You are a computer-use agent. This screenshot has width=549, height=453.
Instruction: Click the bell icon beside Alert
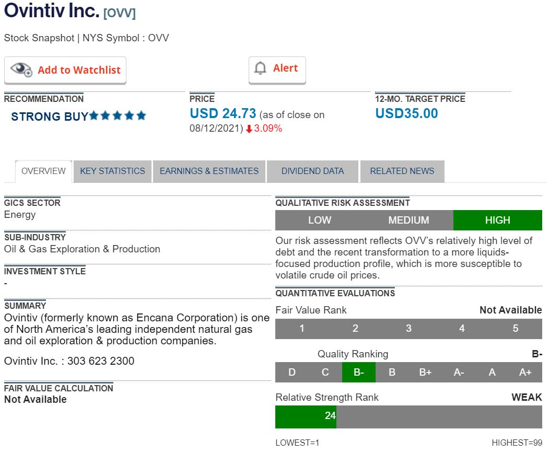pyautogui.click(x=260, y=68)
